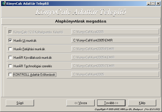Click the C:\KonyvCal\Kont2005\KEMIR path field

click(x=115, y=57)
